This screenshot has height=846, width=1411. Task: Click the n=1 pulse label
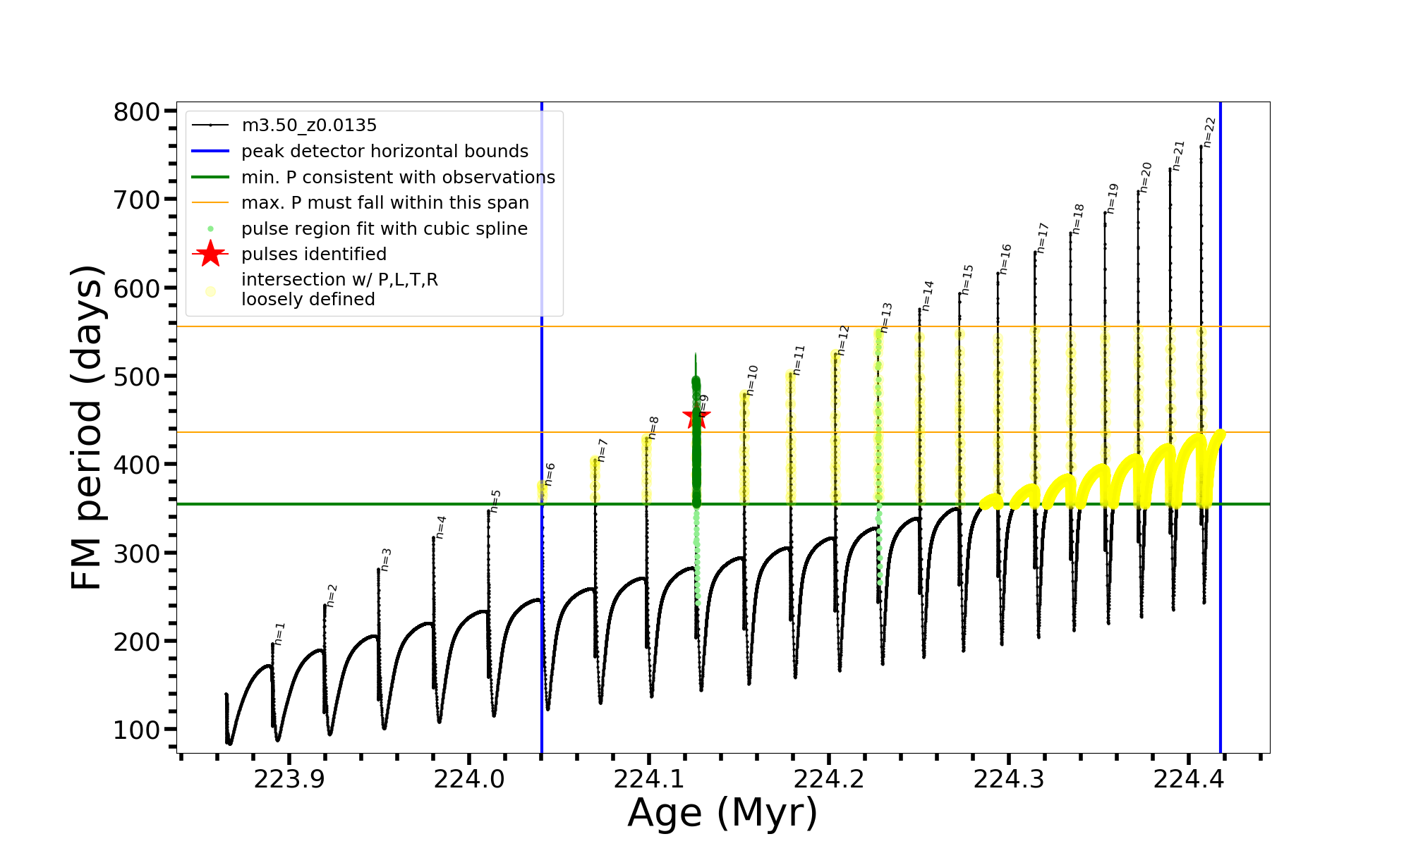[279, 633]
